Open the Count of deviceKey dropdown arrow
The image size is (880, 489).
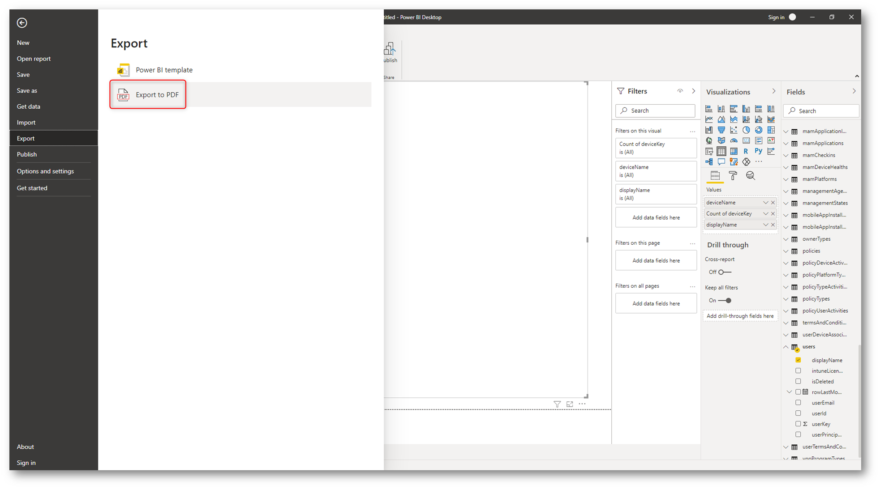click(x=765, y=214)
